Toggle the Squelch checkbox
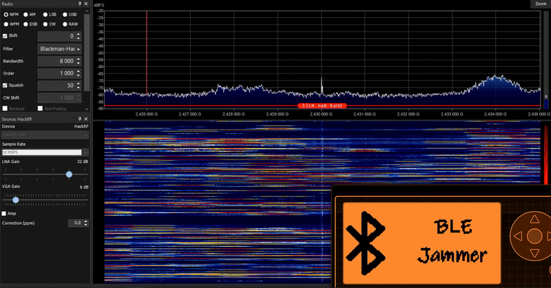 coord(5,85)
